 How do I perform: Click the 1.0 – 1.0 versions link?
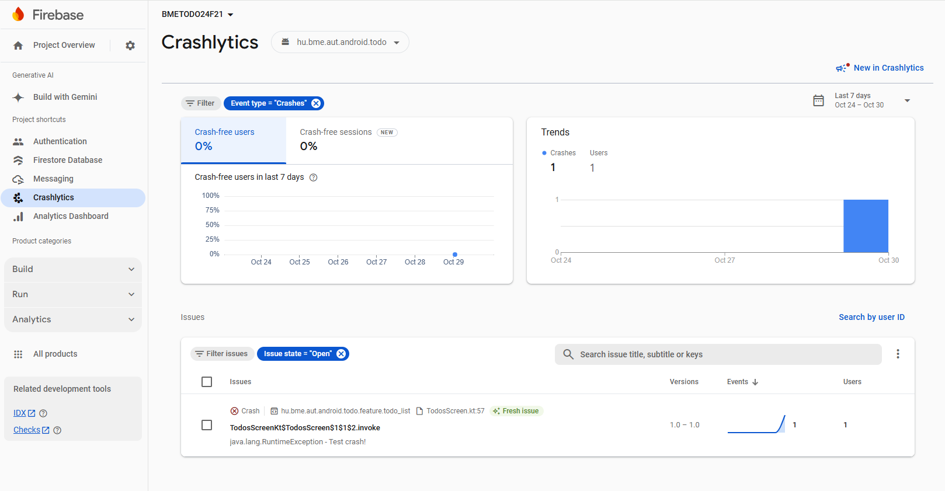pos(685,425)
